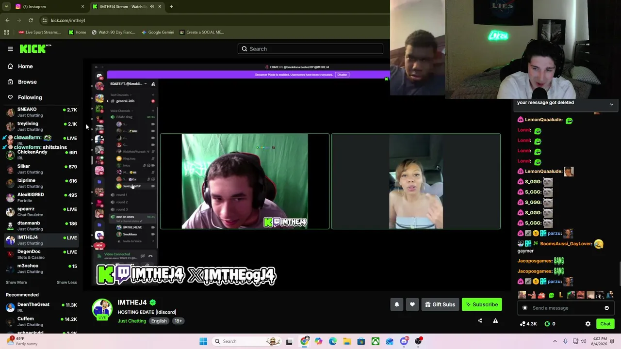621x349 pixels.
Task: View site information icon in address bar
Action: (44, 20)
